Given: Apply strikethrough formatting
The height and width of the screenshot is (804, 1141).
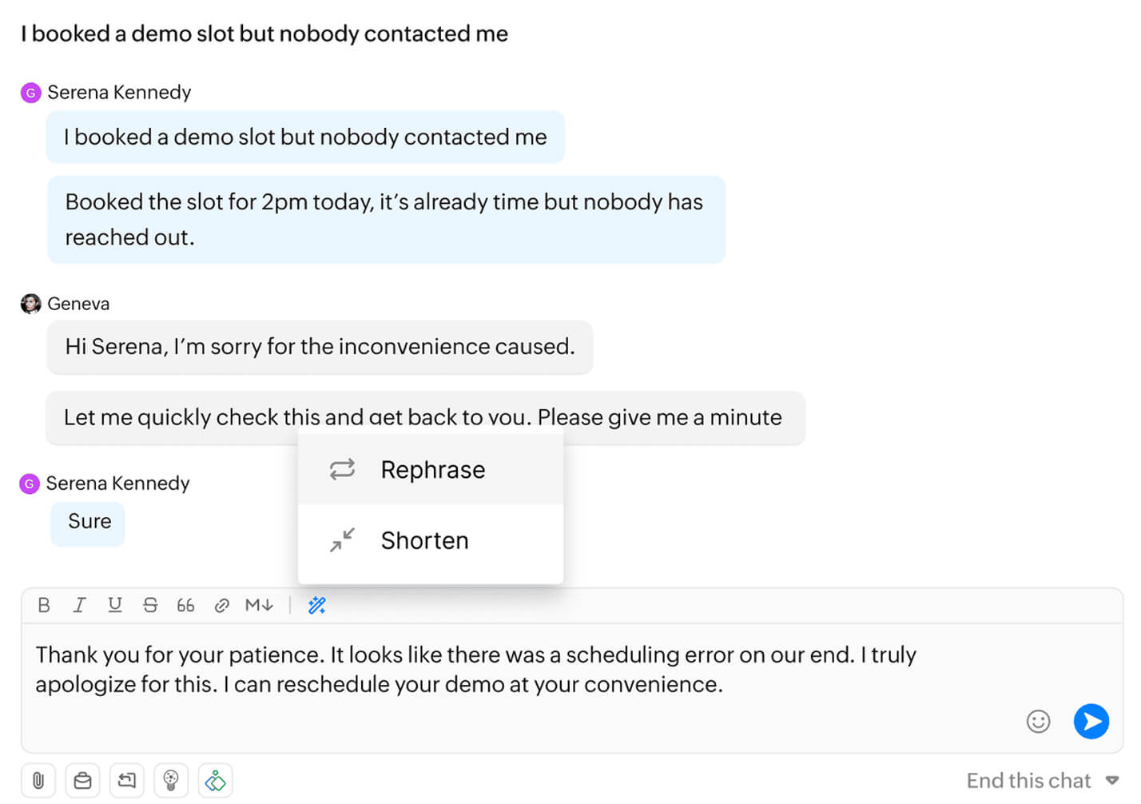Looking at the screenshot, I should pos(150,605).
